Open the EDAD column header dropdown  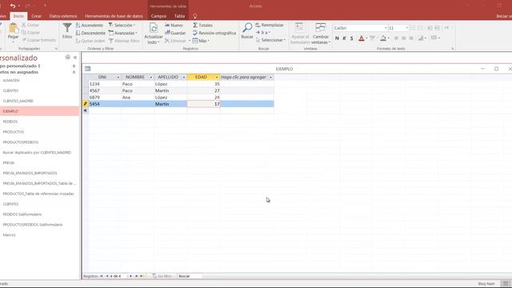pos(217,78)
